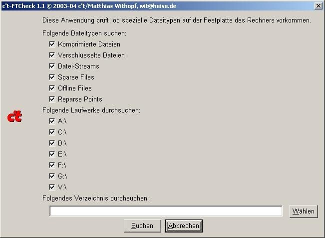Click the 'Folgende Dateitypen suchen:' label
The width and height of the screenshot is (325, 238).
84,33
